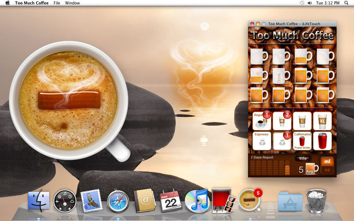Click the average count value 5
Screen dimensions: 354x221
pos(301,170)
